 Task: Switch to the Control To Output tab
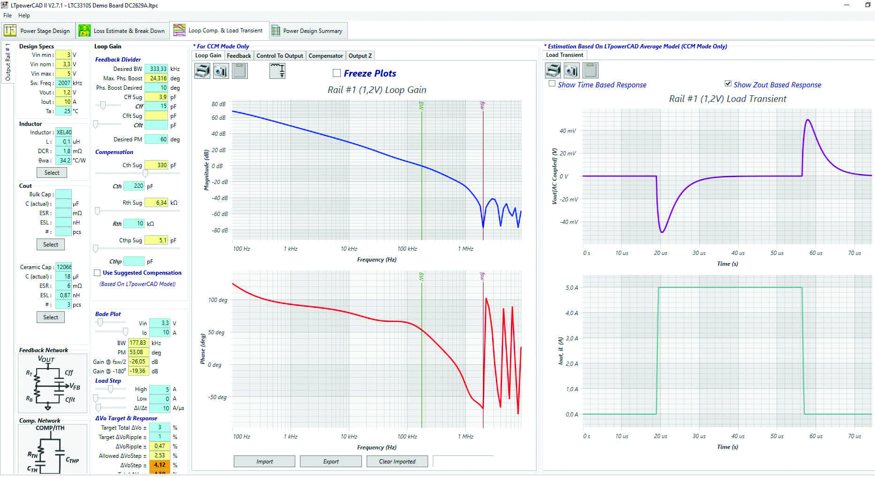click(279, 56)
